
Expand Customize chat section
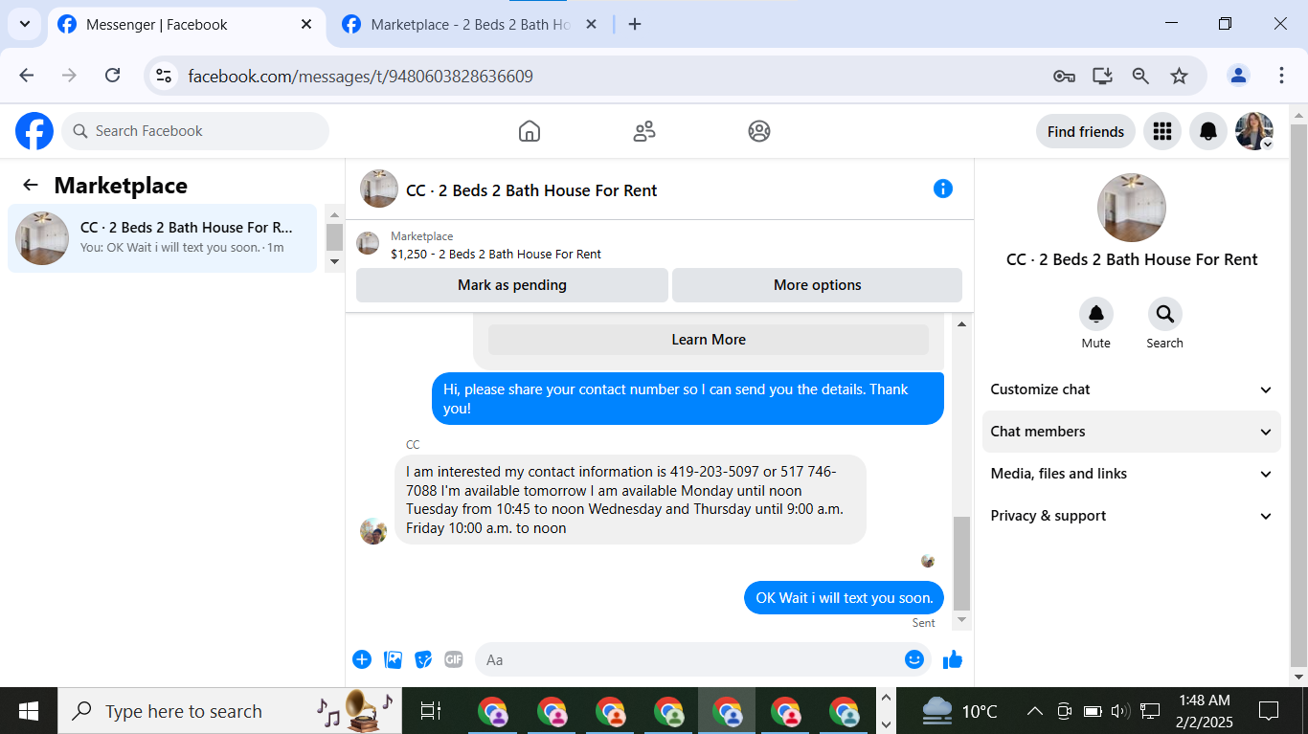1132,389
